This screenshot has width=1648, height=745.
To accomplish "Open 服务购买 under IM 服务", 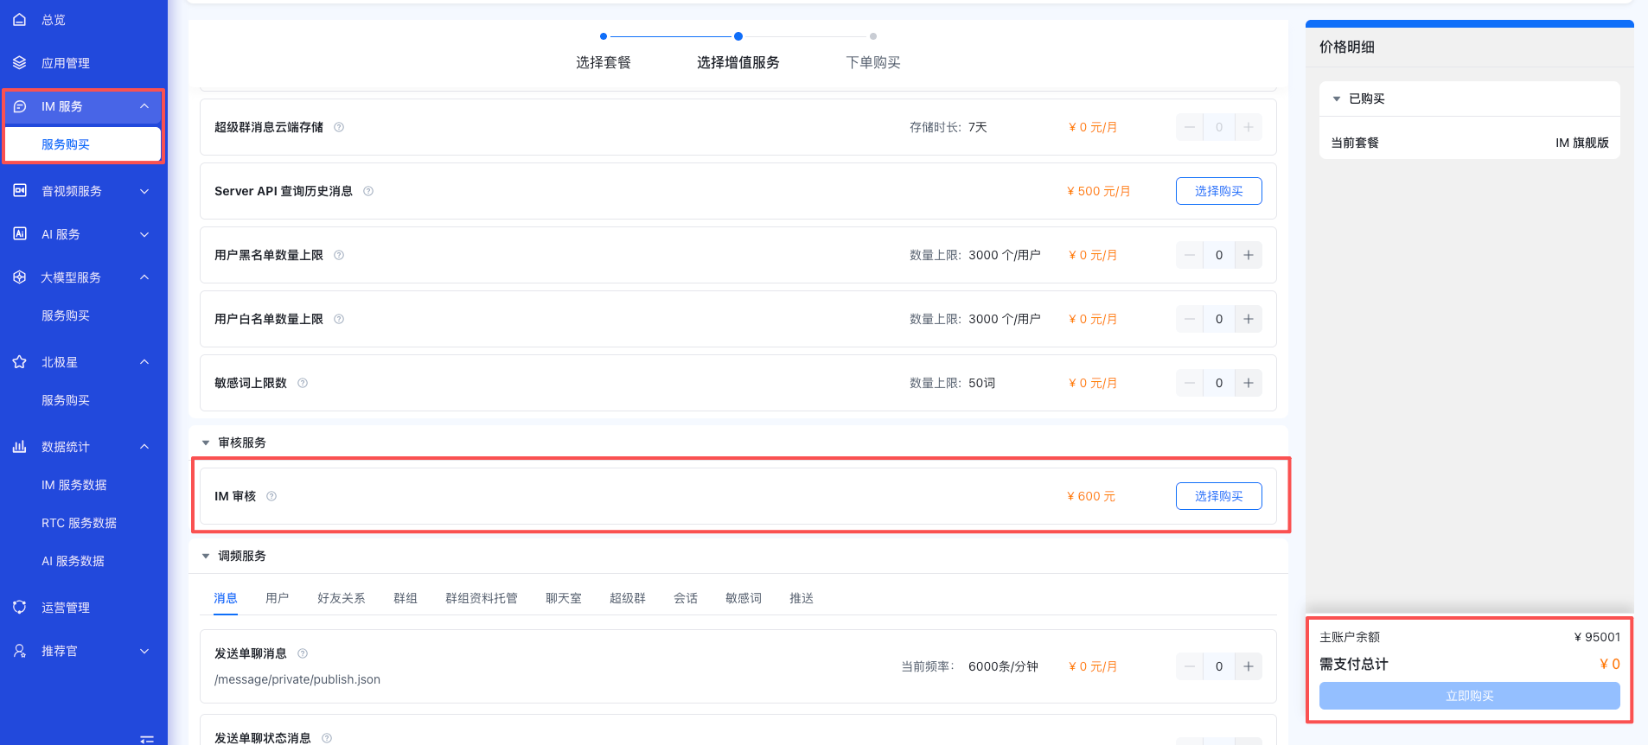I will coord(83,144).
